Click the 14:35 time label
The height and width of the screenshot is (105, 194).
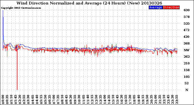(x=109, y=99)
